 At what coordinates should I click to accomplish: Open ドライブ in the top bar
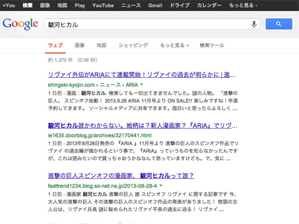click(179, 5)
